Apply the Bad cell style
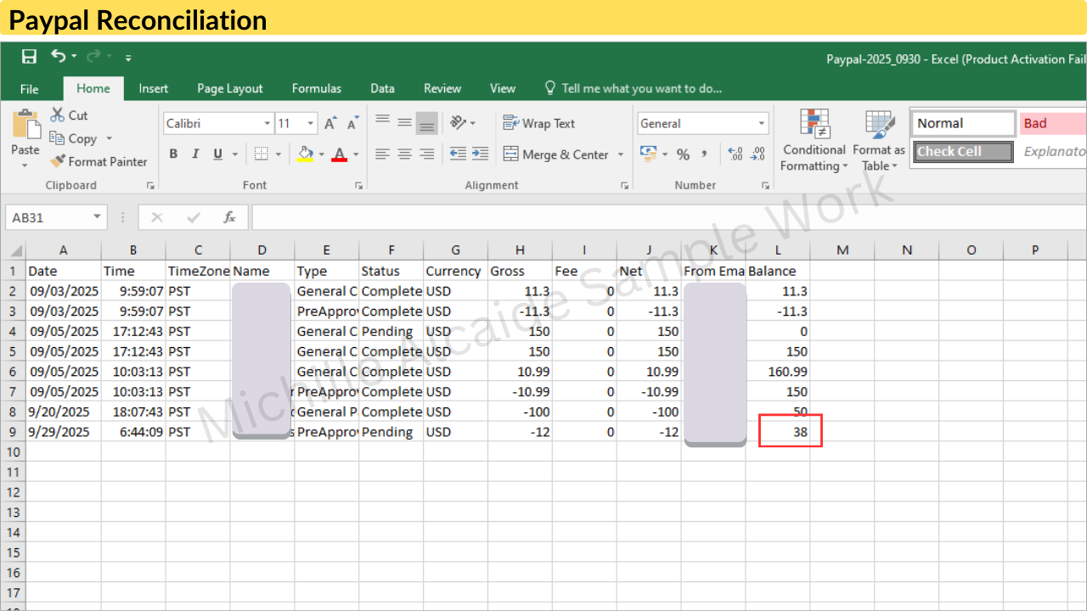 (x=1053, y=124)
